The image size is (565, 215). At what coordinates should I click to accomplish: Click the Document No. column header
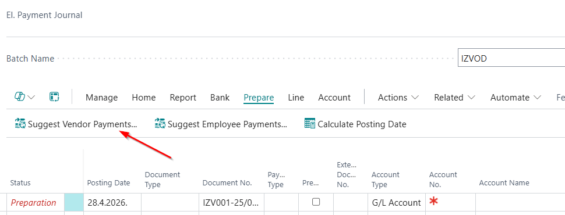[227, 182]
